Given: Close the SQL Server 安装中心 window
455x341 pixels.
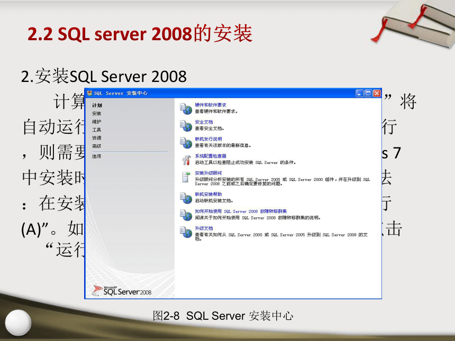Looking at the screenshot, I should (377, 93).
